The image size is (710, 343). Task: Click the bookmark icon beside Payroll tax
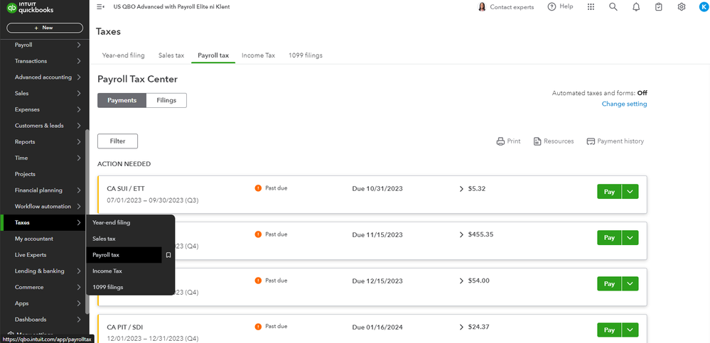168,255
